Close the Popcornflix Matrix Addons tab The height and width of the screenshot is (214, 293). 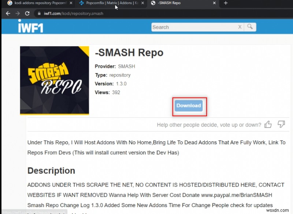point(143,3)
